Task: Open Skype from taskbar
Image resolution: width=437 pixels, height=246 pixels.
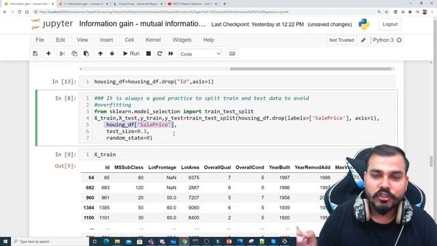Action: point(273,241)
